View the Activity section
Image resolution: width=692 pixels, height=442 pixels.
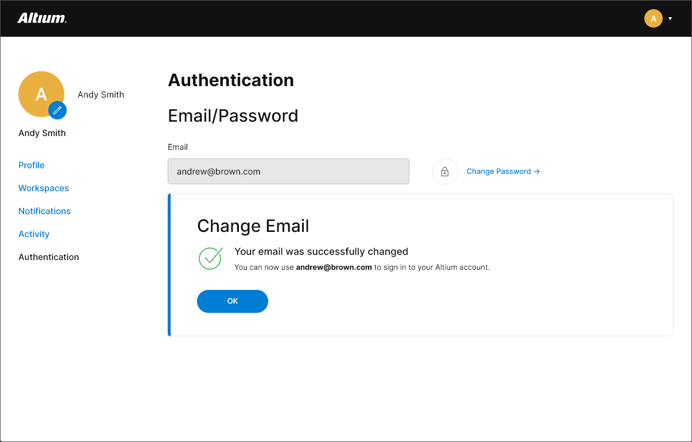click(34, 234)
